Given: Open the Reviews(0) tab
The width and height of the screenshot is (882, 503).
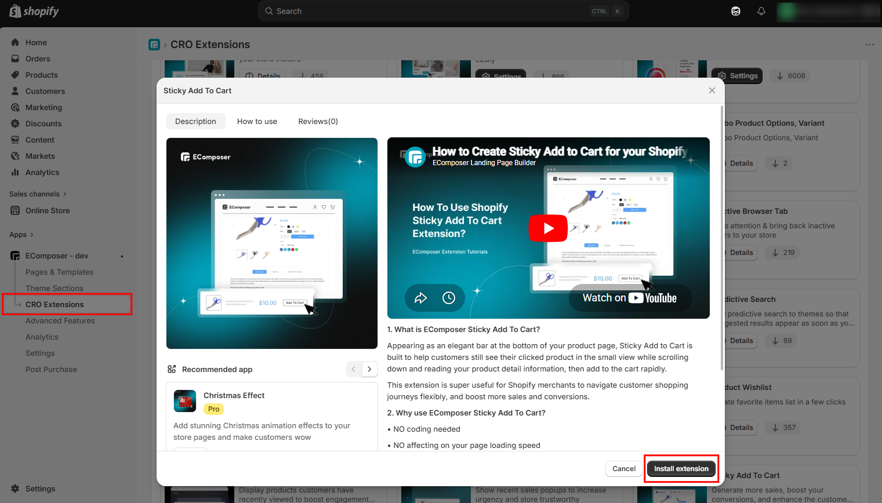Looking at the screenshot, I should point(318,121).
